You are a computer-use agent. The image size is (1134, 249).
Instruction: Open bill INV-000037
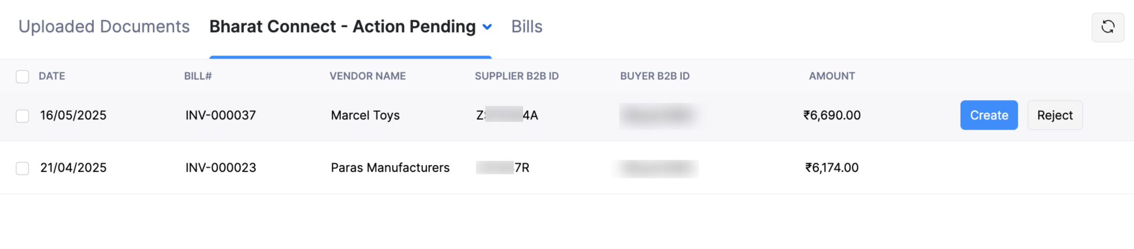tap(221, 115)
